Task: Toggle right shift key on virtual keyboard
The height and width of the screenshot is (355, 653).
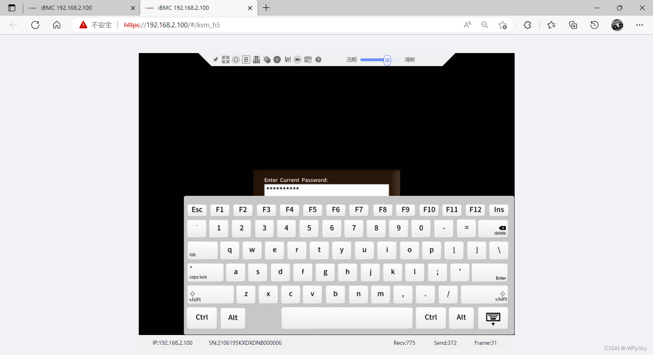Action: pos(484,295)
